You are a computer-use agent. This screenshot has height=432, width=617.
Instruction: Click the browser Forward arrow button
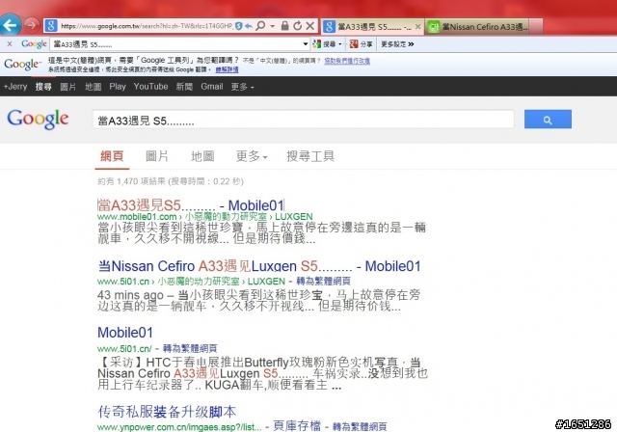(31, 26)
